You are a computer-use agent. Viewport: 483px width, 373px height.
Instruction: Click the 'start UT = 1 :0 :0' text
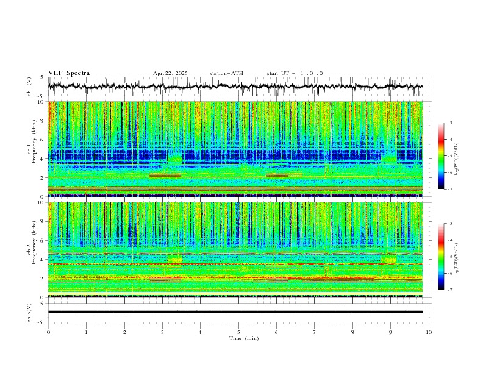click(x=295, y=73)
